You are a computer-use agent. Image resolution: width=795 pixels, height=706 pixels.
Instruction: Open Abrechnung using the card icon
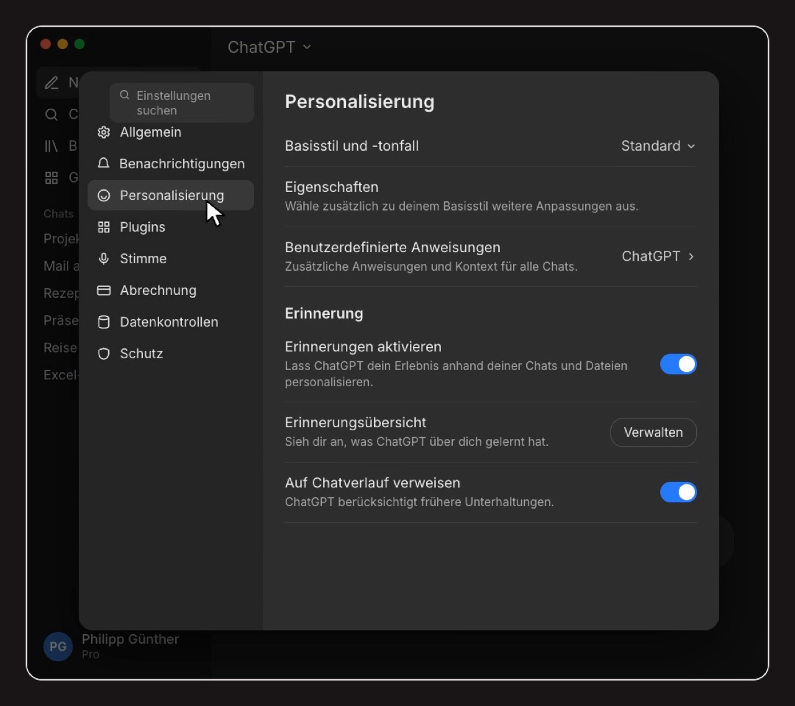[104, 290]
